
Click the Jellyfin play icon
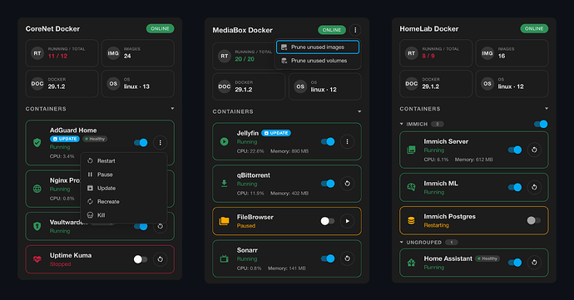pos(224,141)
